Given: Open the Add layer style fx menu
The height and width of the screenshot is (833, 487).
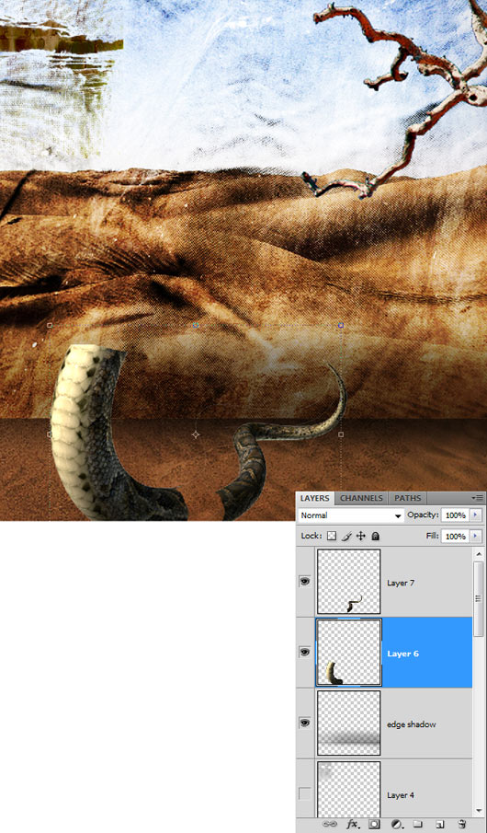Looking at the screenshot, I should point(355,825).
